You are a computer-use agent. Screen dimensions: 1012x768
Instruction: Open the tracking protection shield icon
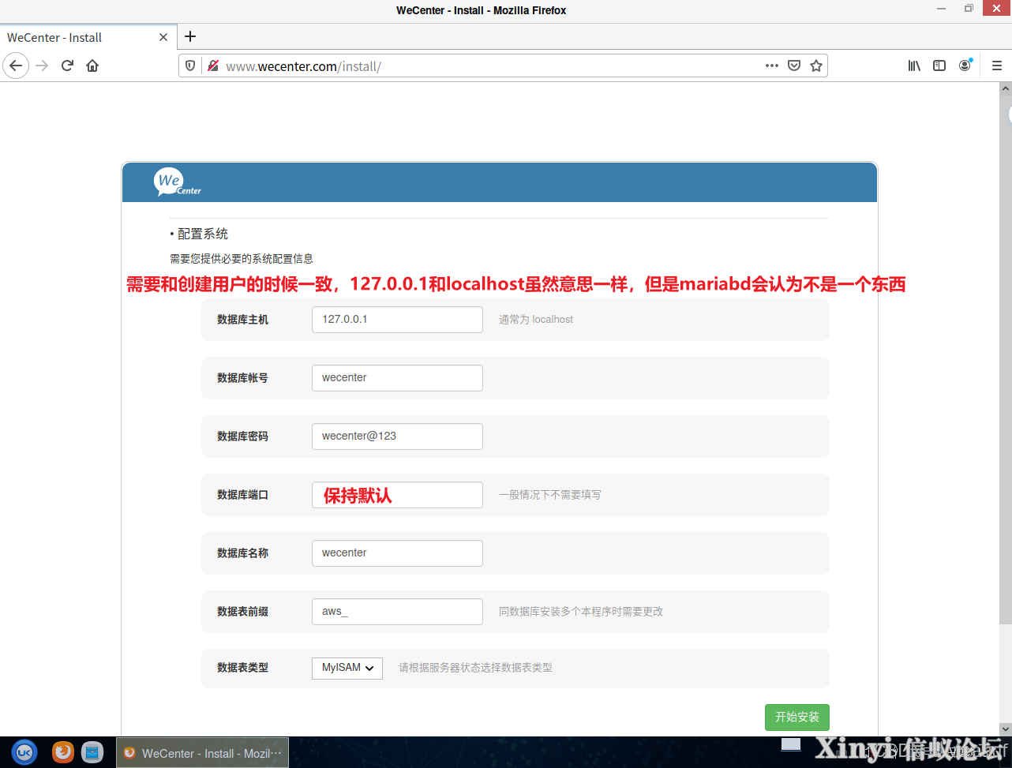tap(190, 66)
